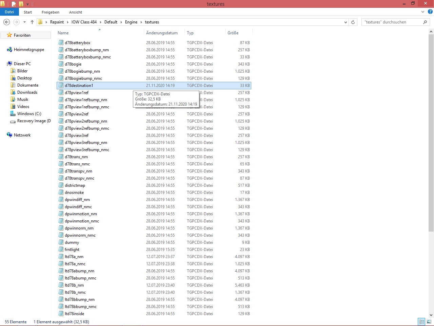This screenshot has height=326, width=434.
Task: Open the Quick Access Toolbar customize dropdown
Action: coord(28,4)
